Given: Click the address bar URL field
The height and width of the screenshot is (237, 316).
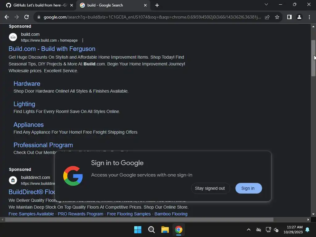Looking at the screenshot, I should coord(152,17).
